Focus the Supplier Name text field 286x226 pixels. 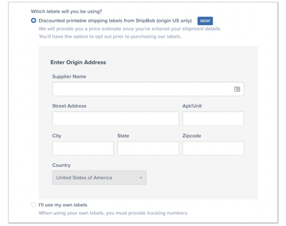tap(141, 89)
